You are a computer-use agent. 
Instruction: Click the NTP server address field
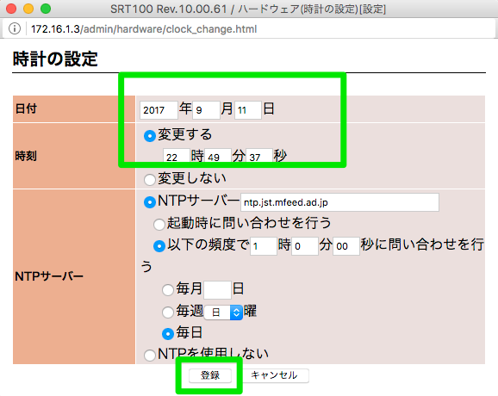(x=339, y=202)
